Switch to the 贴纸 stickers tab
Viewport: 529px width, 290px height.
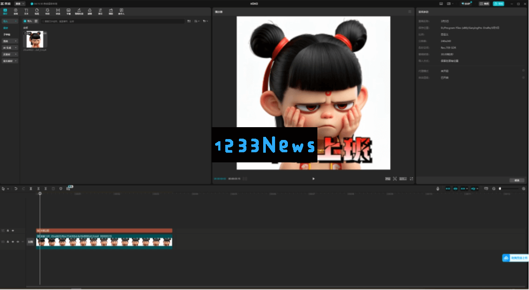click(x=37, y=11)
